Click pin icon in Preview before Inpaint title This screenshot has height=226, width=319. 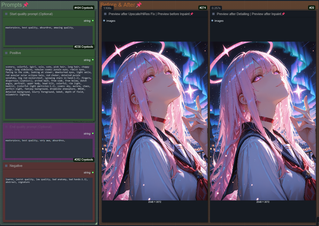coord(192,14)
